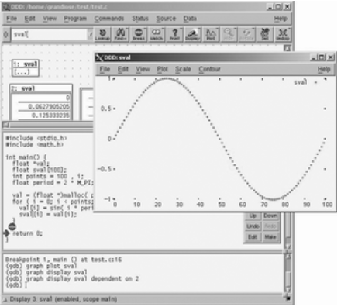Set a breakpoint with Break icon
The width and height of the screenshot is (341, 307).
(139, 34)
